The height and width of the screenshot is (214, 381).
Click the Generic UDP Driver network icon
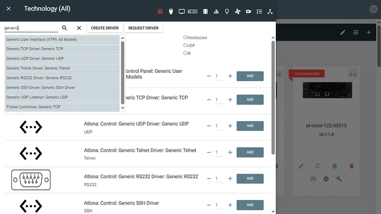tap(31, 127)
